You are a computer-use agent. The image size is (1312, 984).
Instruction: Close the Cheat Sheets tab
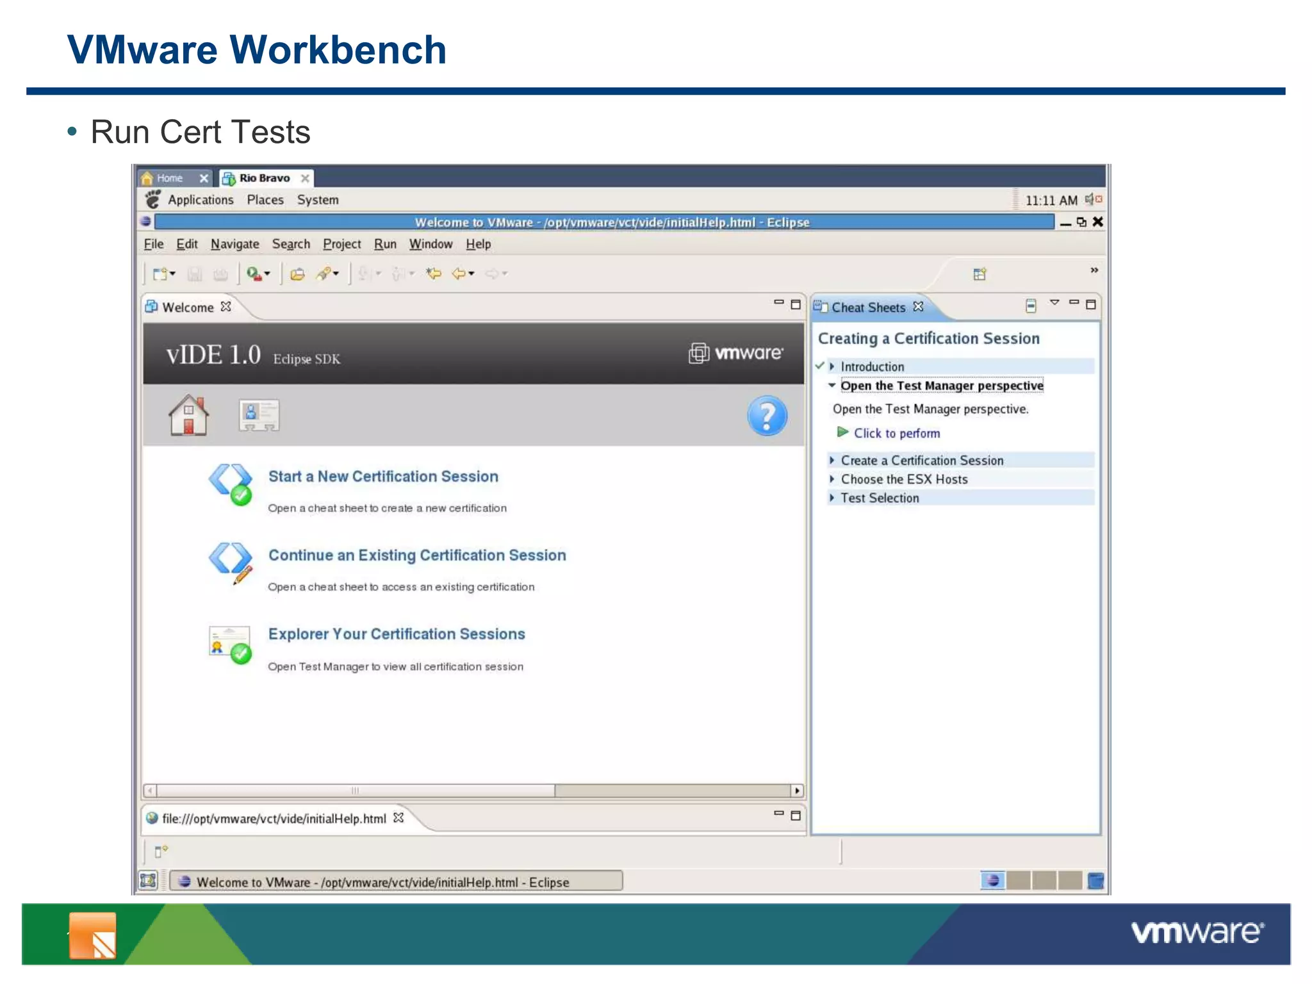coord(918,307)
